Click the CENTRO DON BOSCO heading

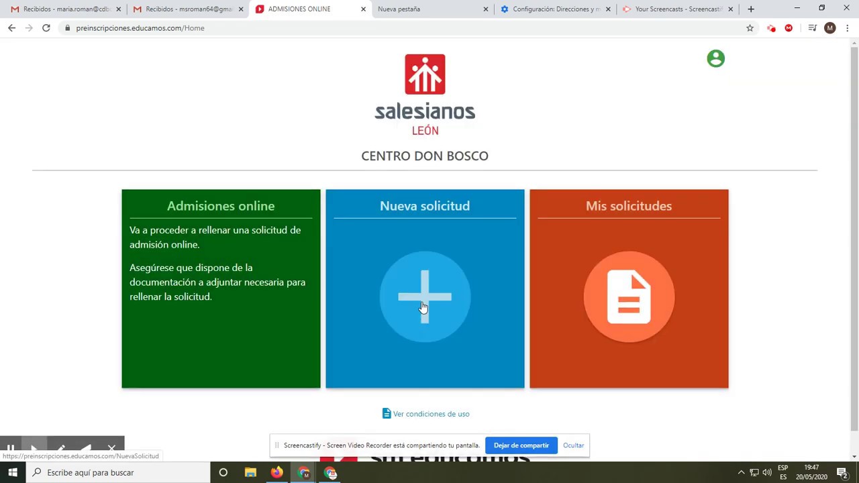click(x=425, y=156)
